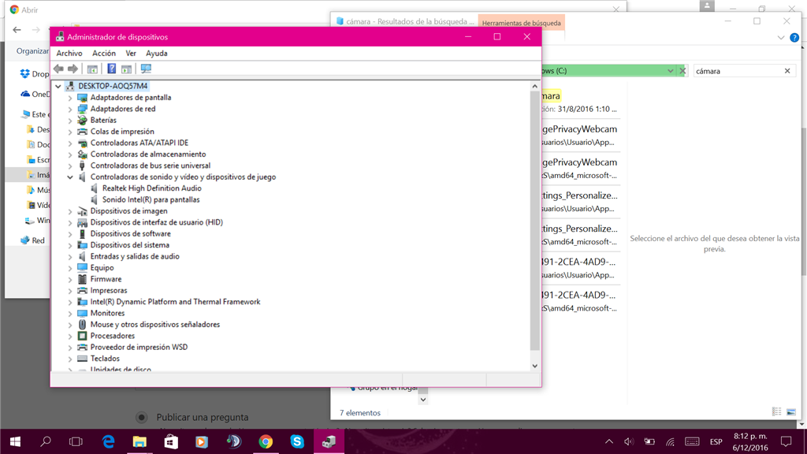Expand Mouse y otros dispositivos señaladores node
This screenshot has width=807, height=454.
[70, 324]
